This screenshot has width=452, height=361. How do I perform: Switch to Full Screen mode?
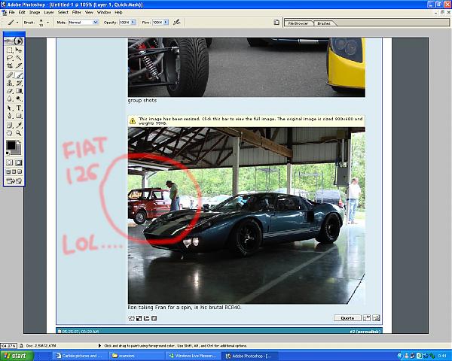(x=20, y=172)
